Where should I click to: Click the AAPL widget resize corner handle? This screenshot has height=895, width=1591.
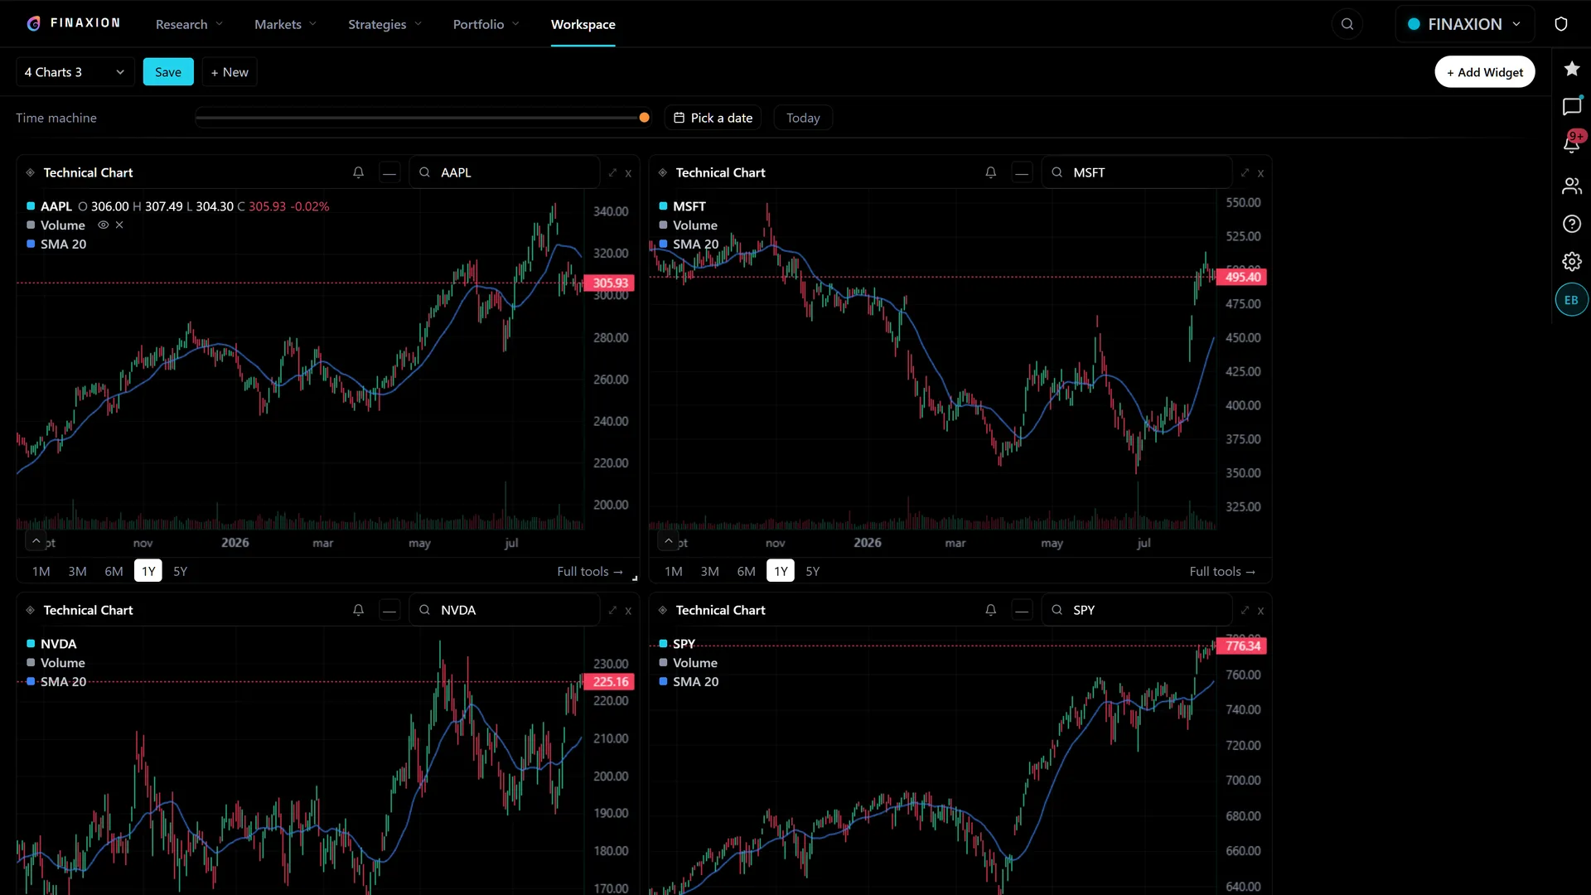point(635,578)
